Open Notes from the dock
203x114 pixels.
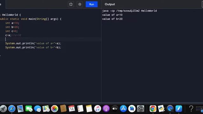(89, 109)
